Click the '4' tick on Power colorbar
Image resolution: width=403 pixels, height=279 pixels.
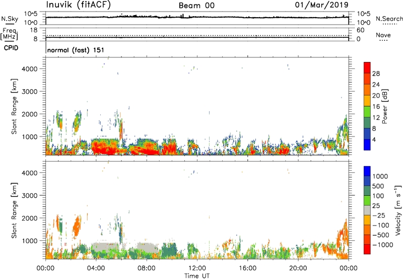tap(374, 139)
